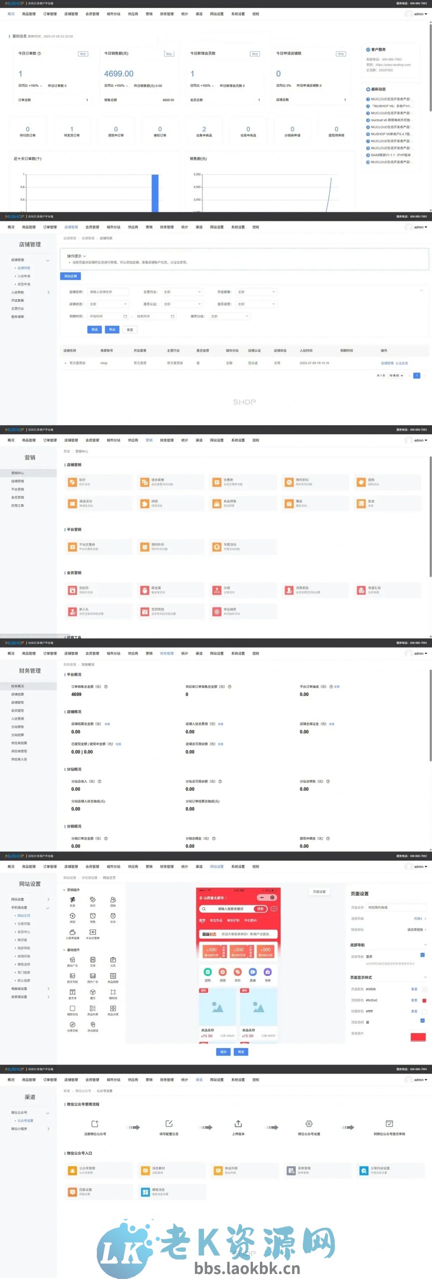This screenshot has width=432, height=1279.
Task: Open the 模板消息 WeChat entry card
Action: click(x=171, y=1192)
